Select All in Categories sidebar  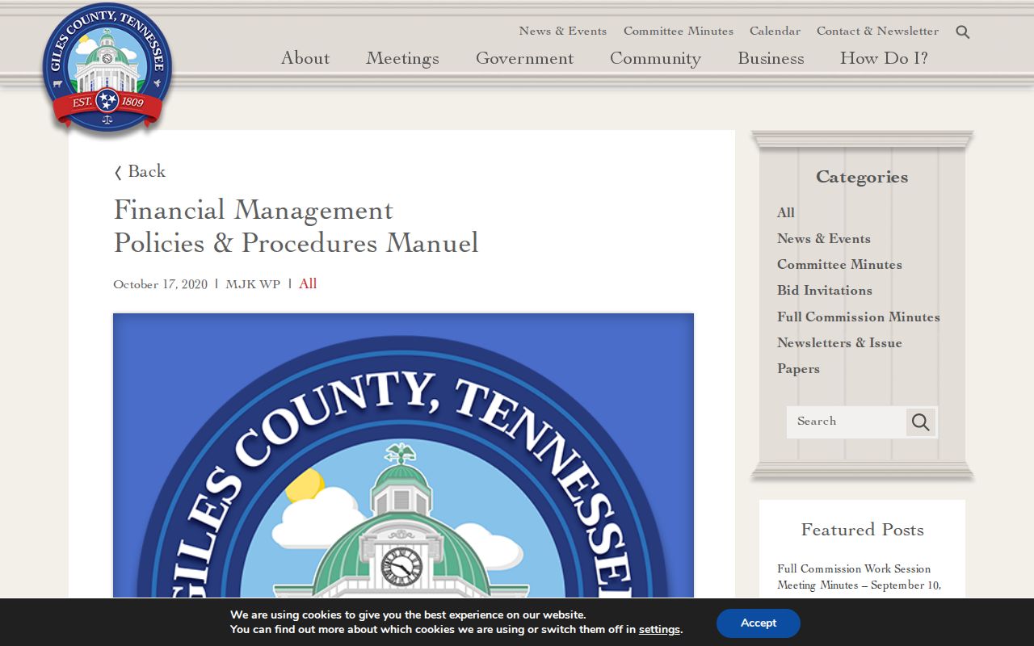(786, 212)
